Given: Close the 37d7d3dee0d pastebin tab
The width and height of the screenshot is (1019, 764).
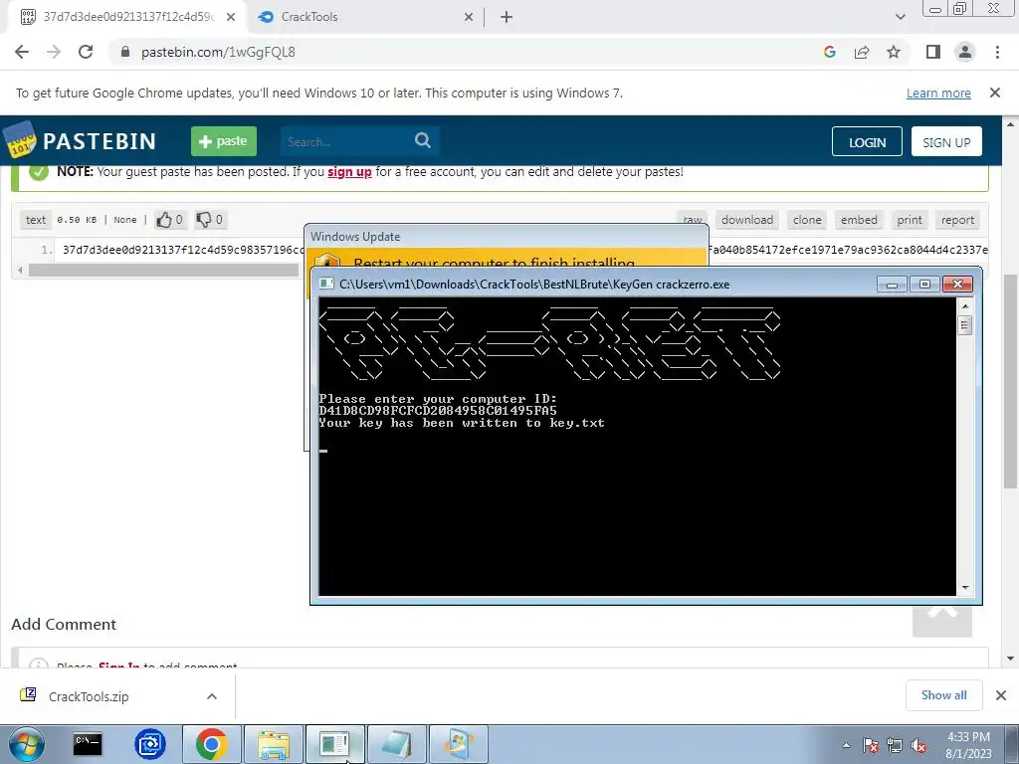Looking at the screenshot, I should [231, 17].
